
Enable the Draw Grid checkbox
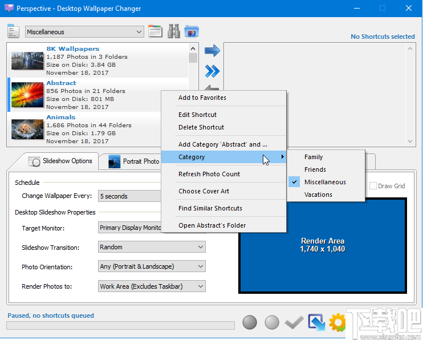(x=373, y=186)
